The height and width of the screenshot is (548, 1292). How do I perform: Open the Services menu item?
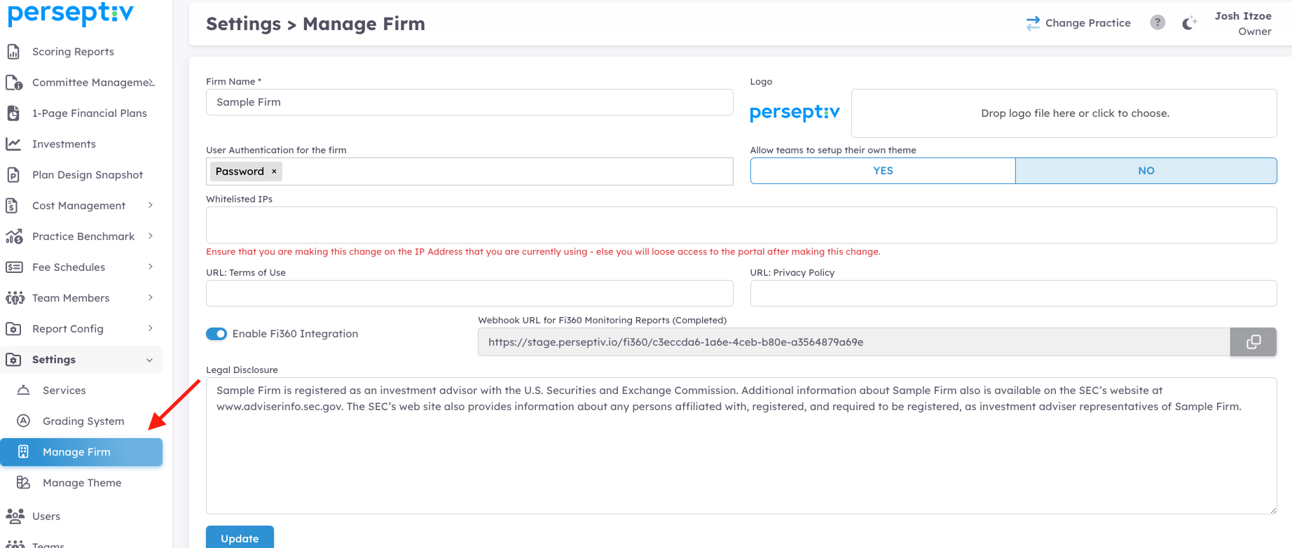(x=64, y=391)
